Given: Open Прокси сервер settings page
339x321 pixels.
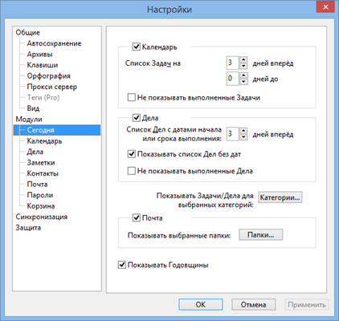Looking at the screenshot, I should pyautogui.click(x=52, y=87).
